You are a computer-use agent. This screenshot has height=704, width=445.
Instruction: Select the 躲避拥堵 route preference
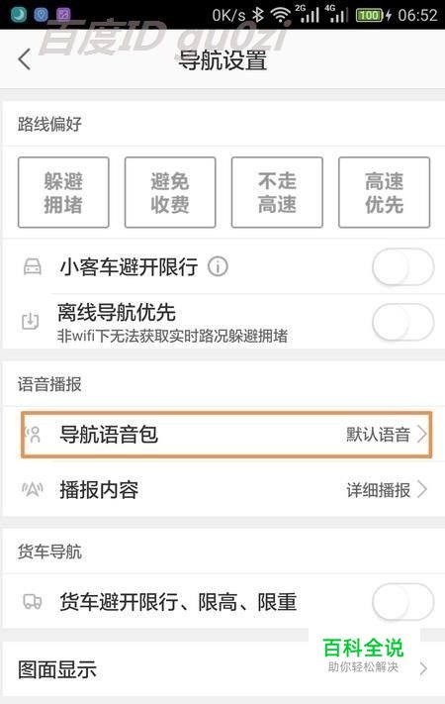click(x=63, y=192)
